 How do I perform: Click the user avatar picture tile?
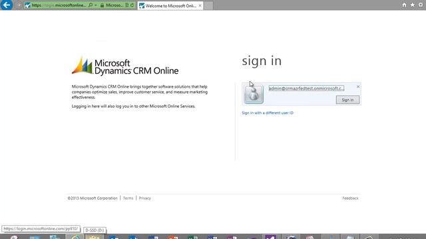(254, 94)
